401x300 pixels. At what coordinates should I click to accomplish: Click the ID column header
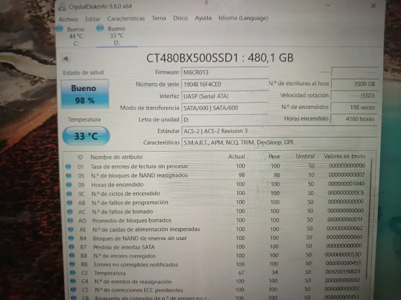tap(80, 157)
